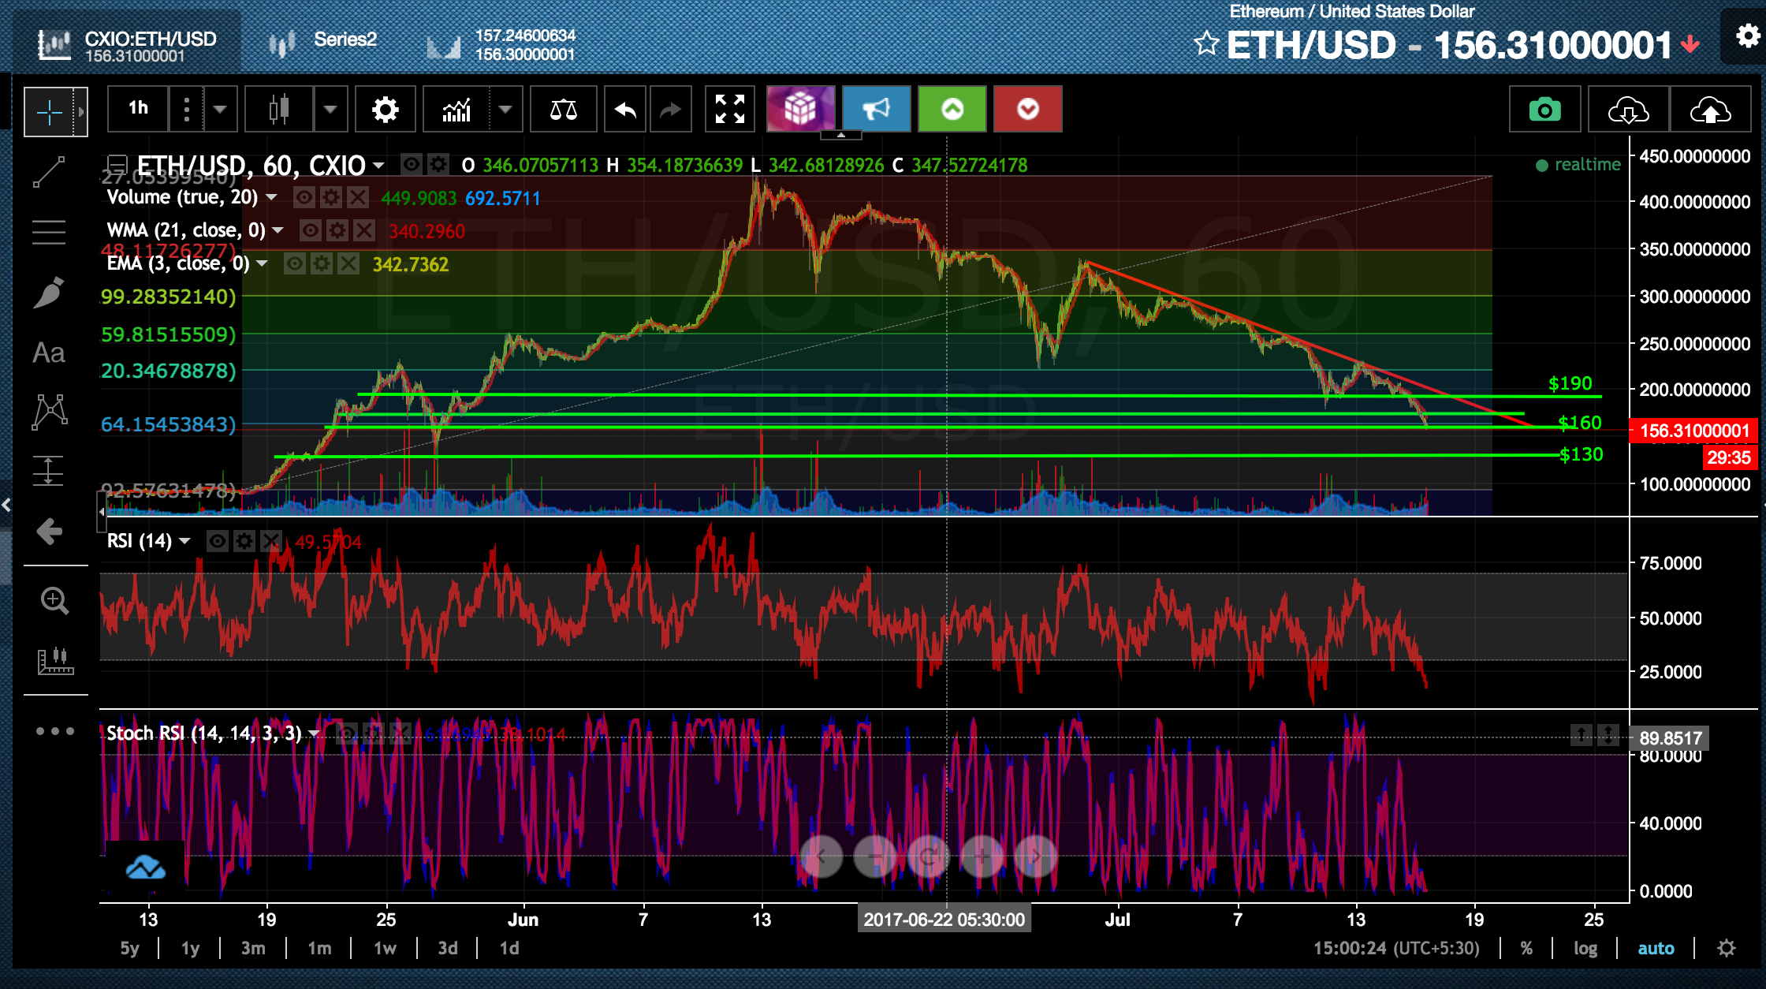Expand Volume (true, 20) dropdown arrow
This screenshot has width=1766, height=989.
click(x=271, y=197)
